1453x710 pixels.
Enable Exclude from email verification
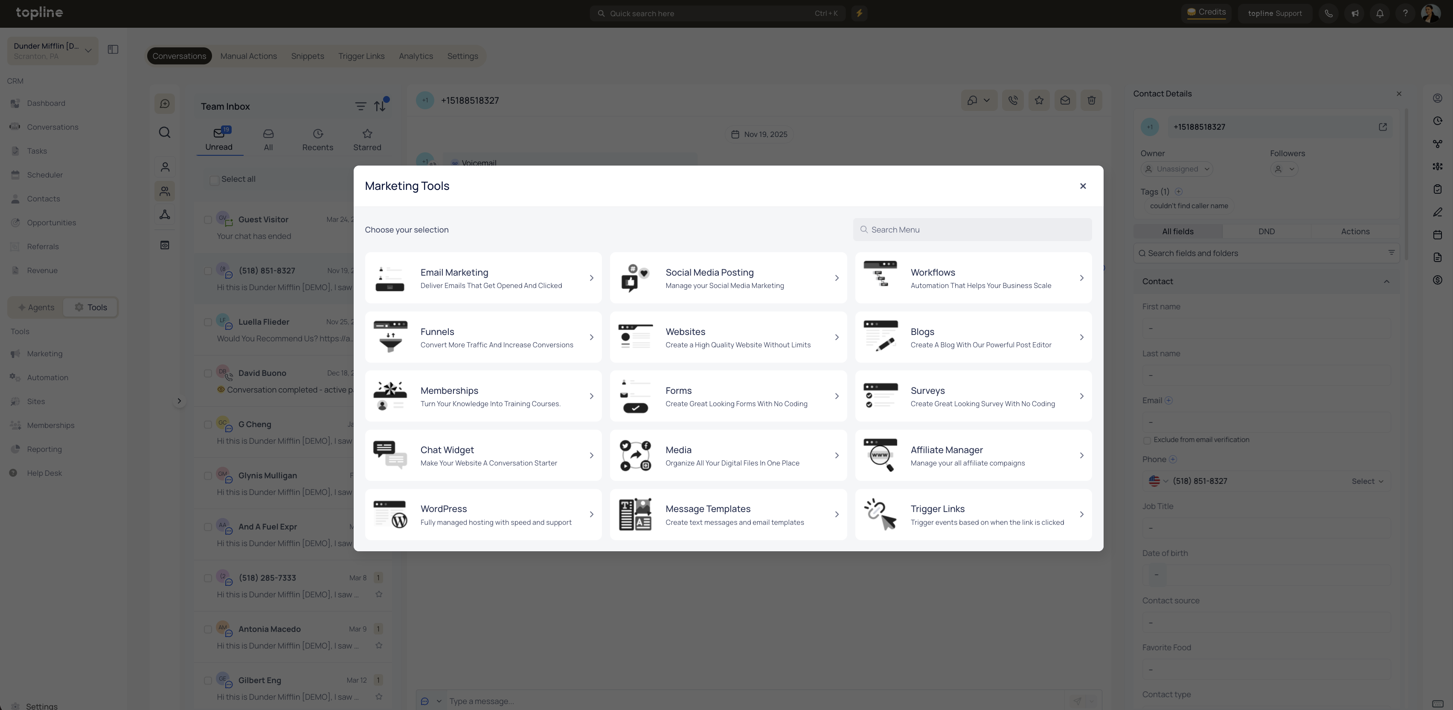point(1147,440)
